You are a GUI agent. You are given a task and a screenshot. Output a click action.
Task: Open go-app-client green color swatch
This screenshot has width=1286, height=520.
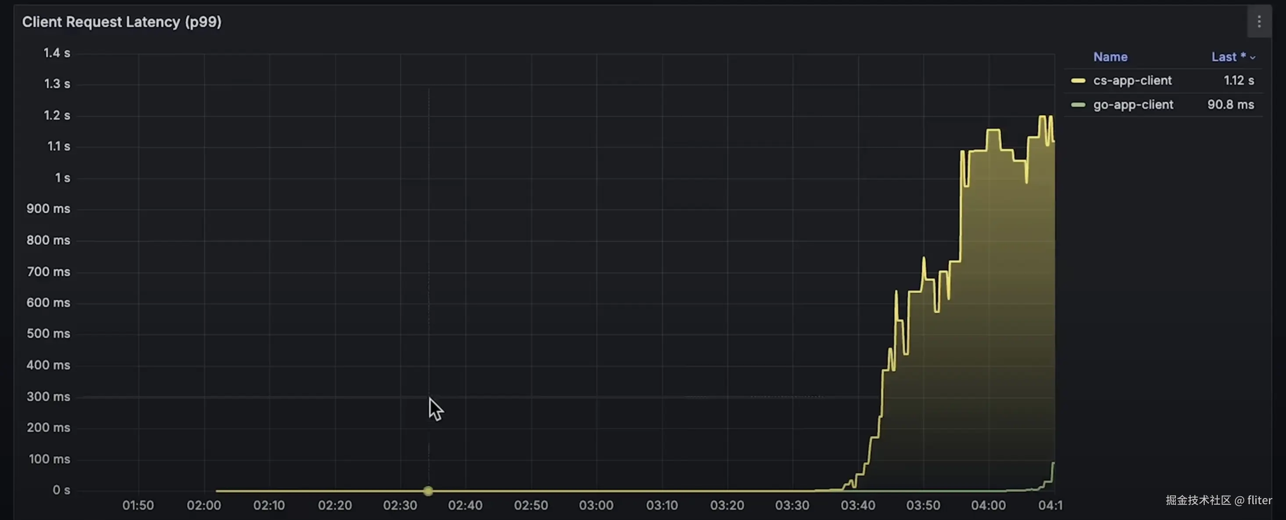[1078, 105]
